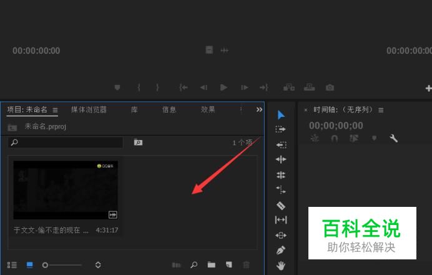Viewport: 432px width, 275px height.
Task: Step forward one frame
Action: coord(244,87)
